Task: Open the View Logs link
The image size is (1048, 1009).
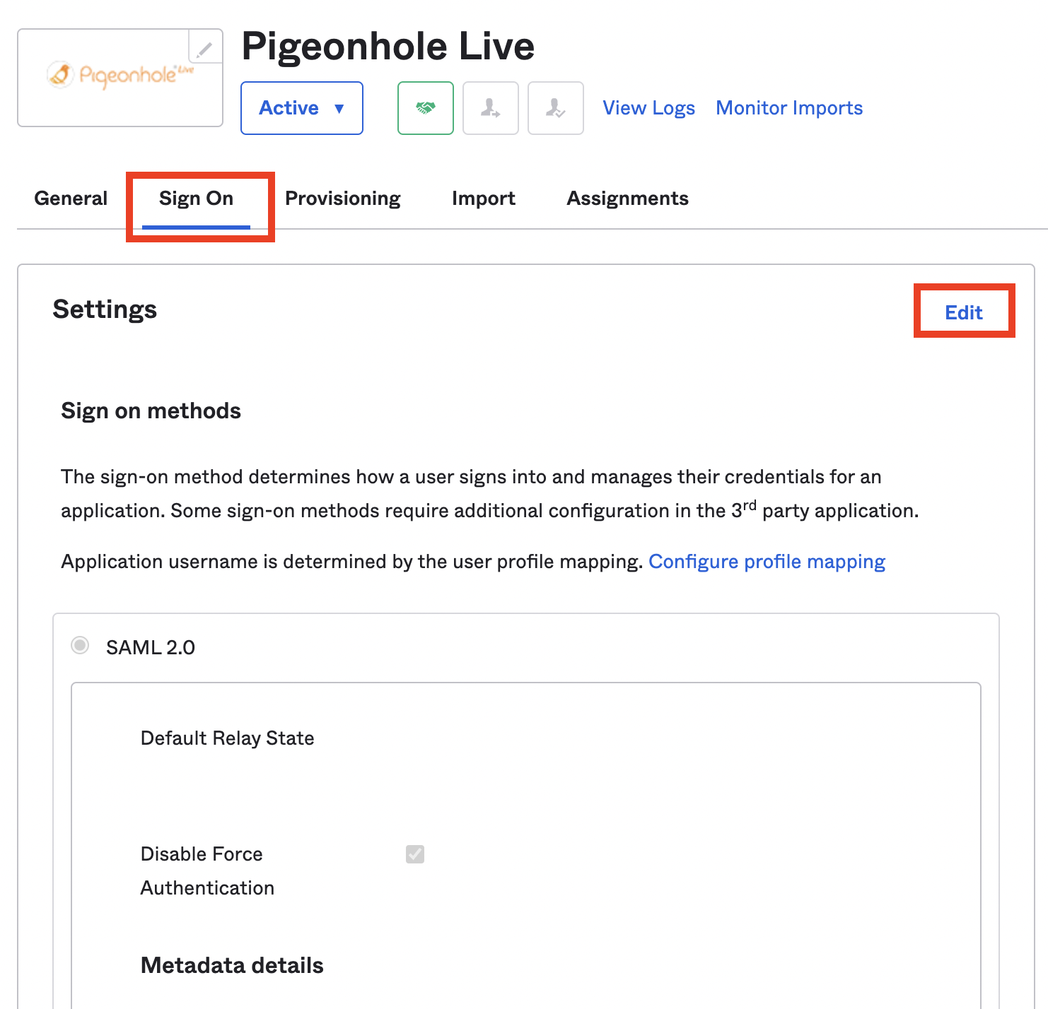Action: [x=648, y=108]
